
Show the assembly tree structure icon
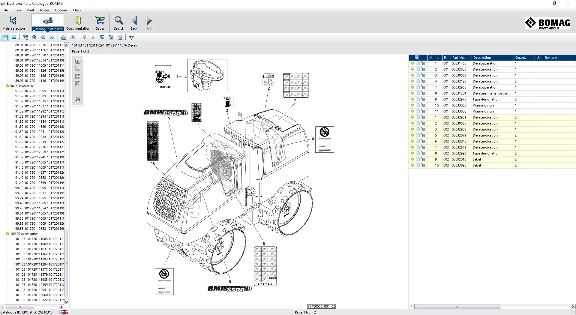25,37
